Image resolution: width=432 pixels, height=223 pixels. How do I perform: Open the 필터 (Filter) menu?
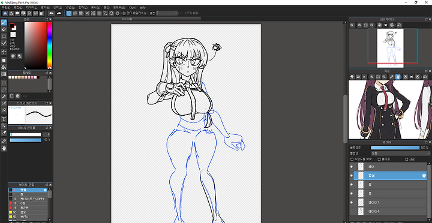[x=45, y=7]
